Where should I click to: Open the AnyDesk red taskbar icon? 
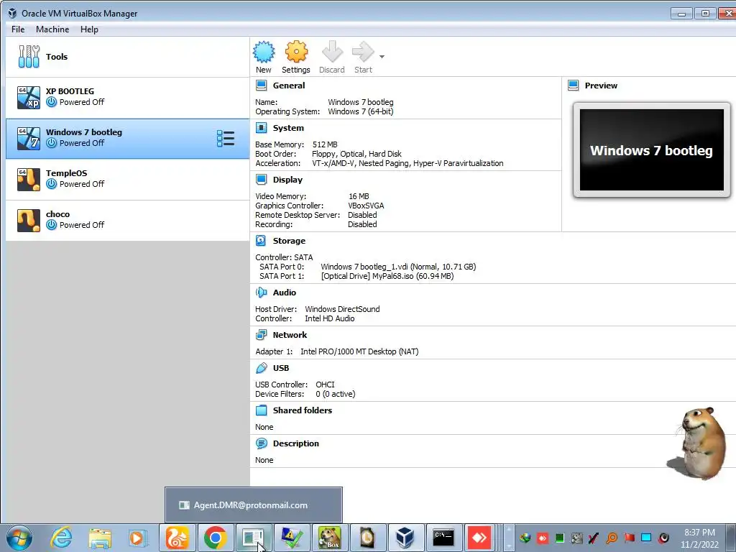click(x=479, y=538)
